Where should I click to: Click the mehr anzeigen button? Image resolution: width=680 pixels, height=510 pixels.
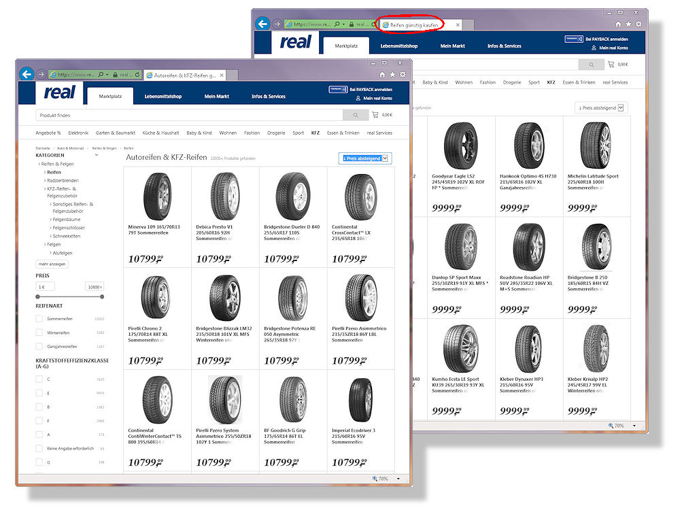tap(52, 264)
